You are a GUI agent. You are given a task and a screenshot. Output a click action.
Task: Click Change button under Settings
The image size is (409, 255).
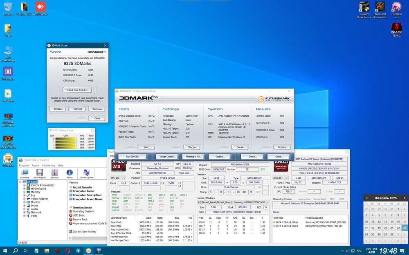coord(192,147)
